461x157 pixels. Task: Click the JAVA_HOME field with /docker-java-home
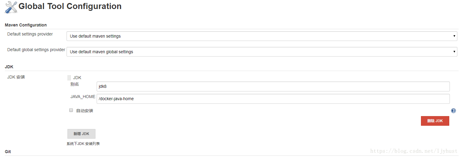point(273,99)
